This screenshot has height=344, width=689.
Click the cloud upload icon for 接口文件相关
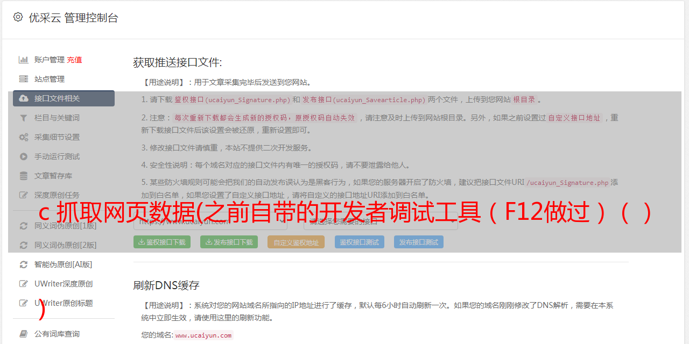tap(24, 98)
